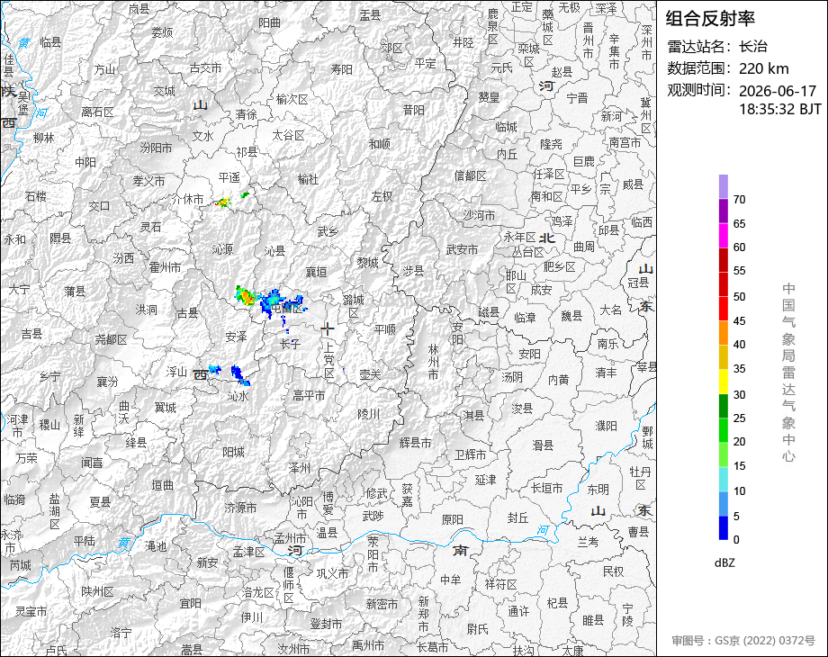Click the dark green 25–30 dBZ swatch

click(x=723, y=406)
